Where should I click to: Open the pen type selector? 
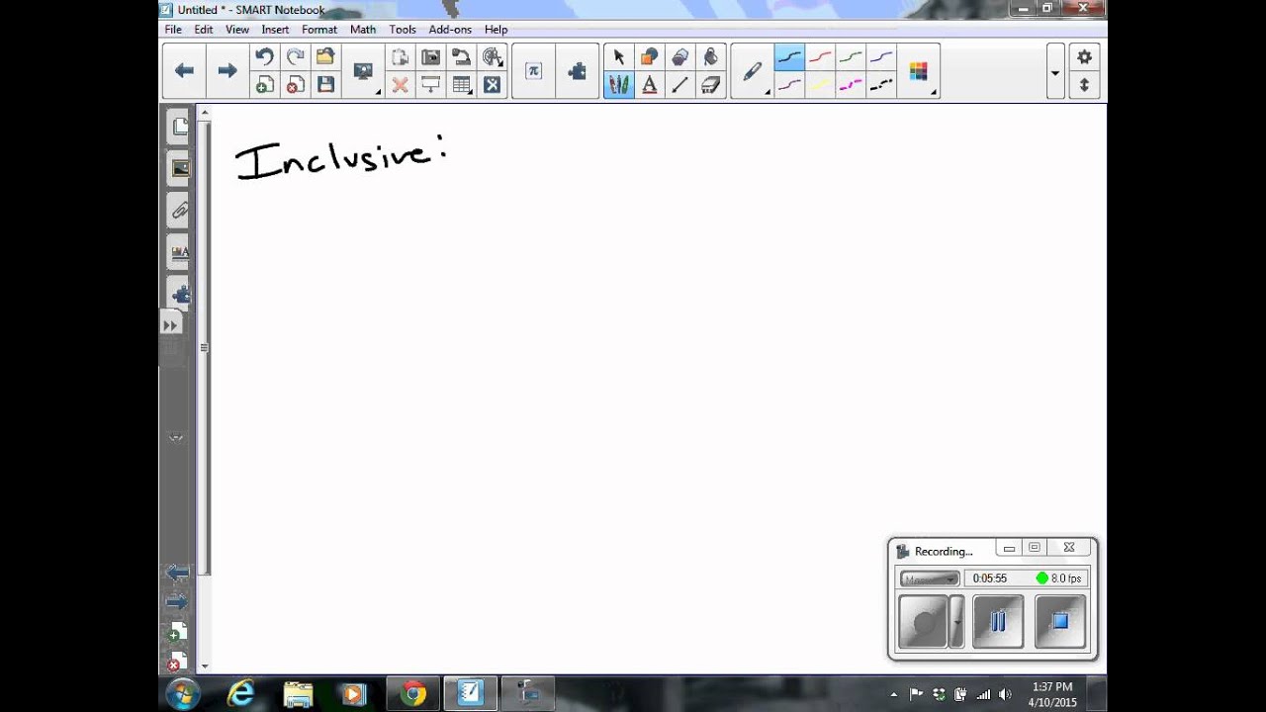753,71
